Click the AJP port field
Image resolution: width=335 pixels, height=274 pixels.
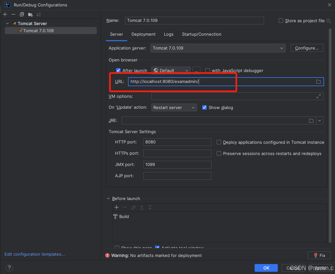pyautogui.click(x=177, y=176)
